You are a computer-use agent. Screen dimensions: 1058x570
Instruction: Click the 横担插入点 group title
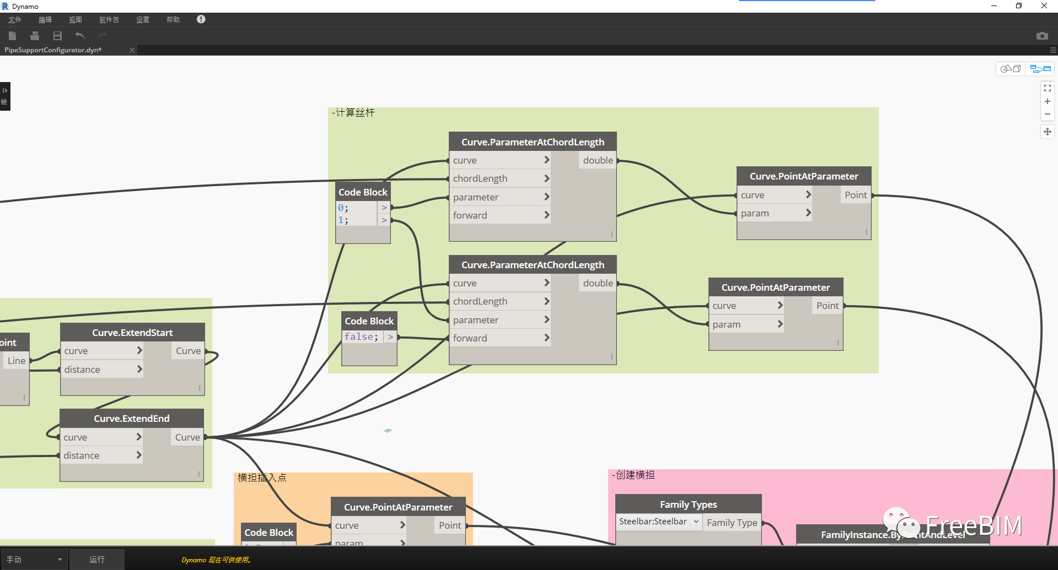tap(262, 477)
